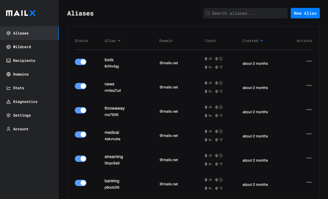328x199 pixels.
Task: Click the Aliases at-sign sidebar icon
Action: [x=8, y=33]
